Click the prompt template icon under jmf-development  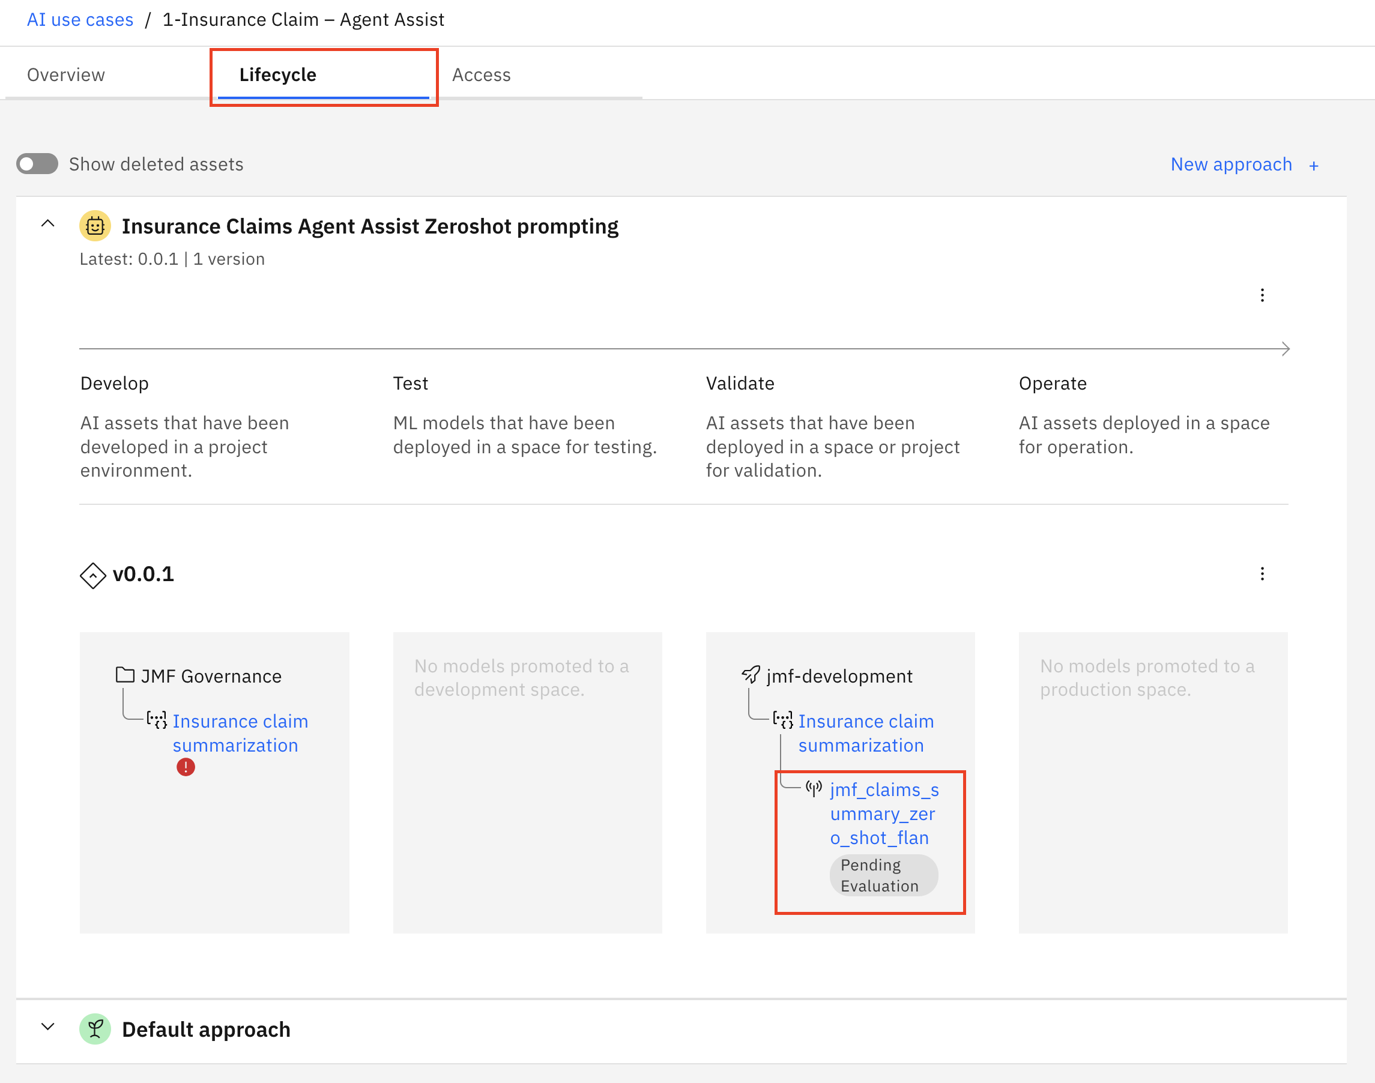pos(782,720)
